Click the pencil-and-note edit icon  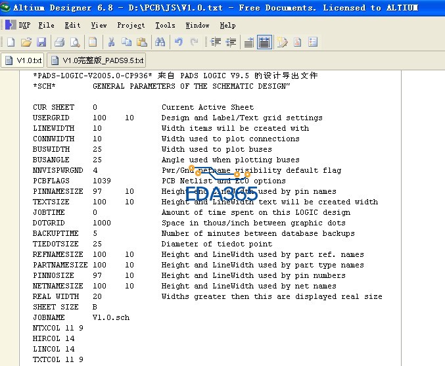[x=282, y=42]
